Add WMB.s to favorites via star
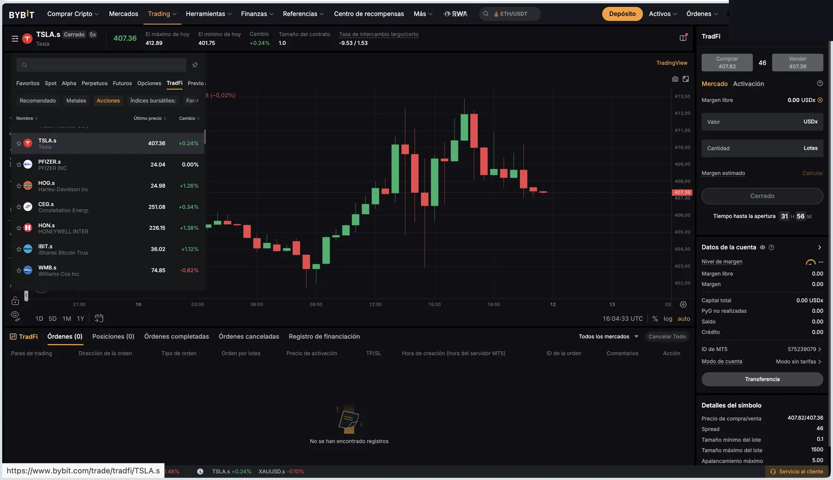The image size is (833, 480). click(x=19, y=270)
